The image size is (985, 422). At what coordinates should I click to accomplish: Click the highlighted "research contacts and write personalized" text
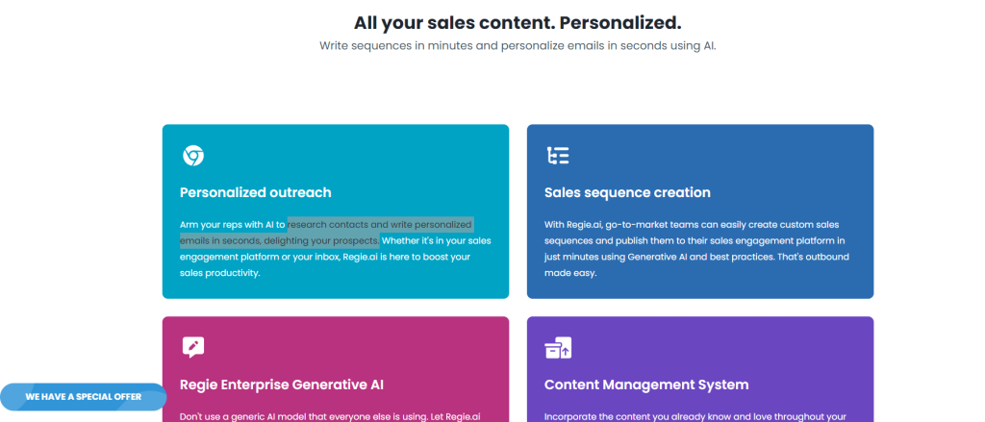(380, 224)
